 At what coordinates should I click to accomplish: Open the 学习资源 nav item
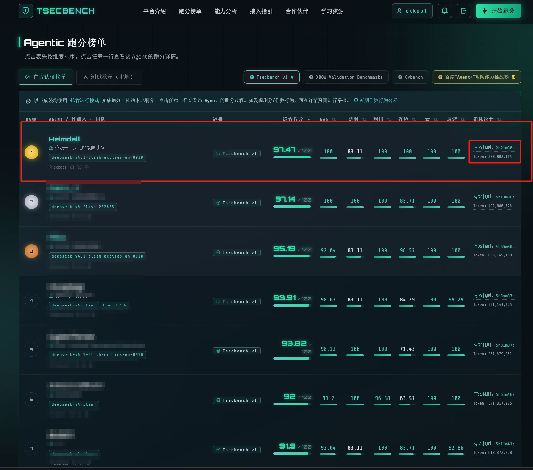pos(333,11)
